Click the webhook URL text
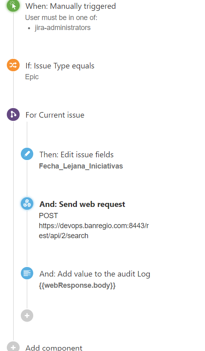205x351 pixels. click(x=94, y=231)
